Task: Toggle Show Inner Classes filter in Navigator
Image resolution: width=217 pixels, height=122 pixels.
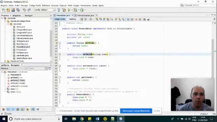Action: coord(22,109)
